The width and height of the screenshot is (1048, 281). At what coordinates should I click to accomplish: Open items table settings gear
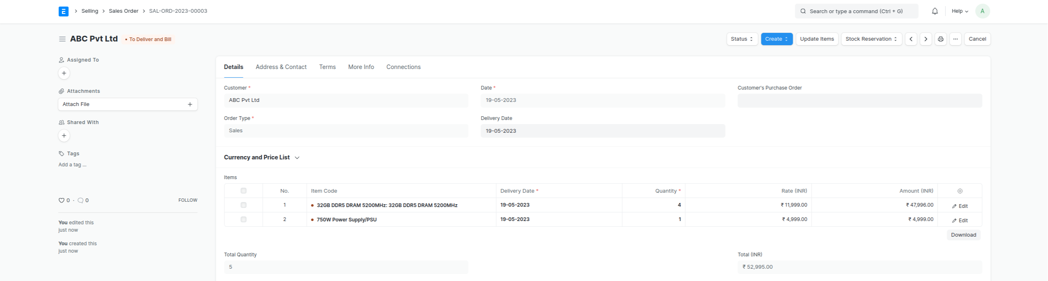(x=960, y=191)
